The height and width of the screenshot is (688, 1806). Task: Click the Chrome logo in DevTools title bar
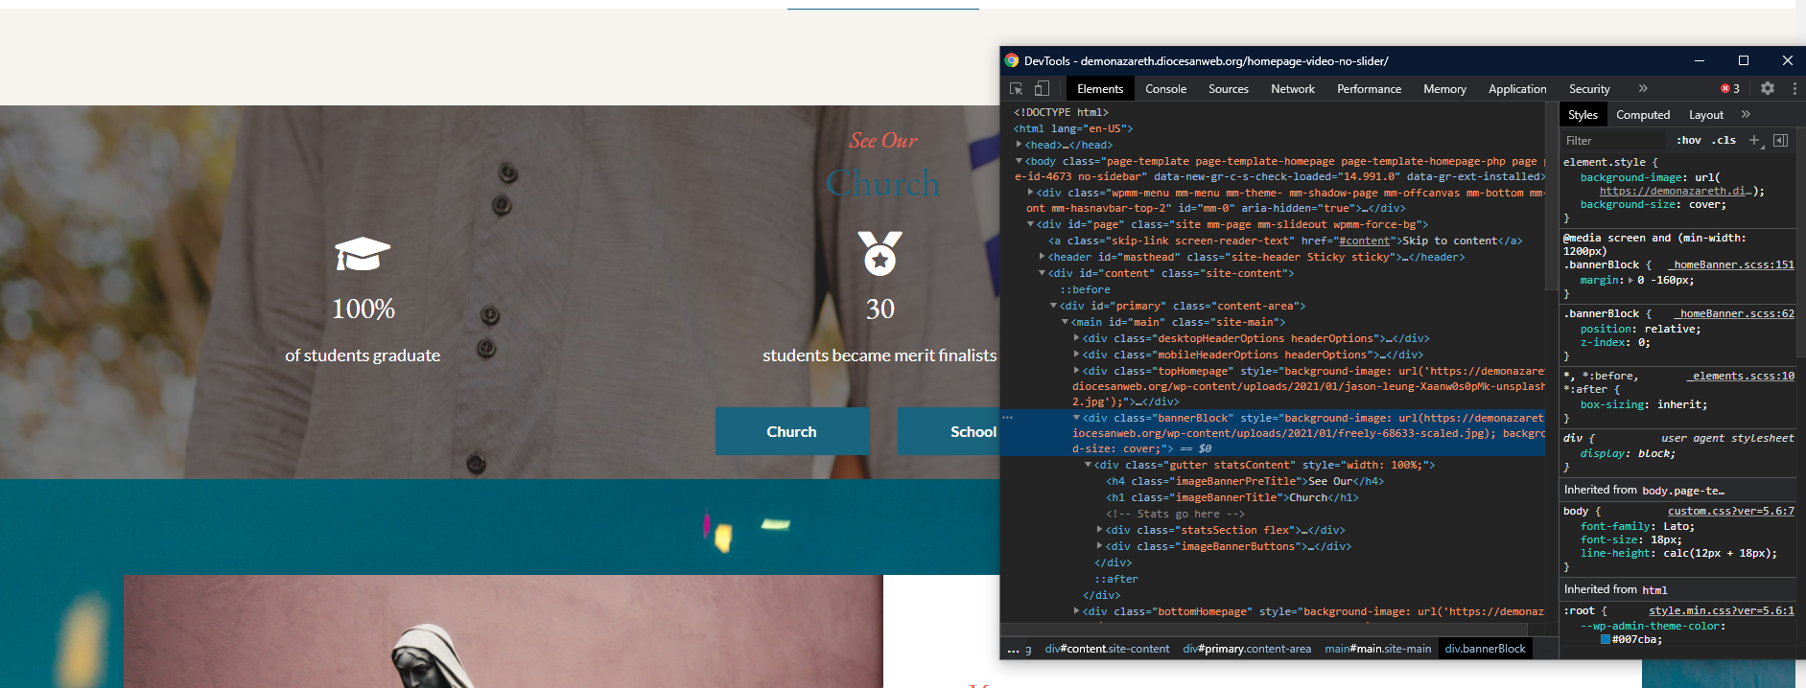[1011, 60]
